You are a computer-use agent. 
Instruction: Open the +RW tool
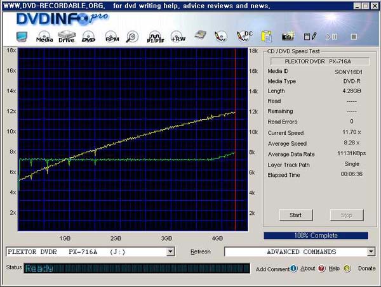[x=178, y=37]
